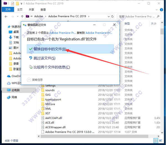Choose 'Skip this file (S)' option

(42, 58)
